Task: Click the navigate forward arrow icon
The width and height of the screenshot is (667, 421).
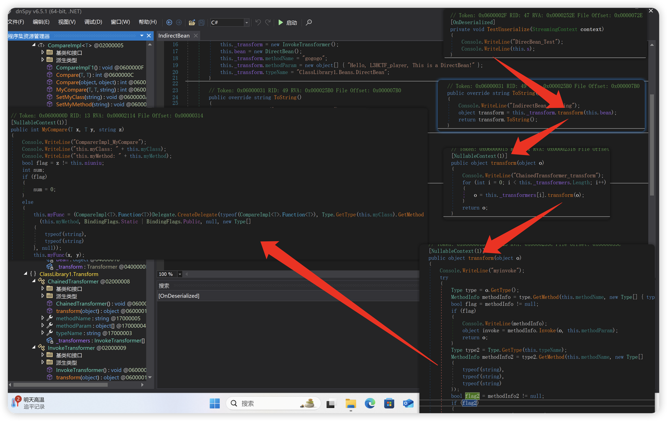Action: click(x=179, y=22)
